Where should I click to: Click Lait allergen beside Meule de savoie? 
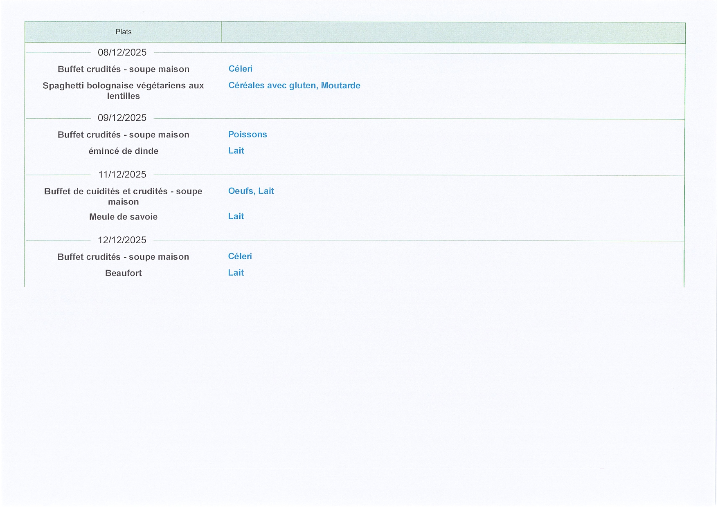[x=236, y=216]
